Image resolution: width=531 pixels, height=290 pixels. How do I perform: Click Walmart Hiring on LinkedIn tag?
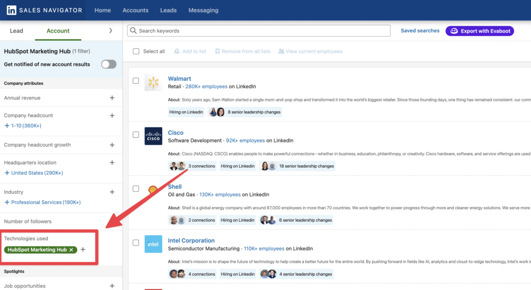coord(186,112)
